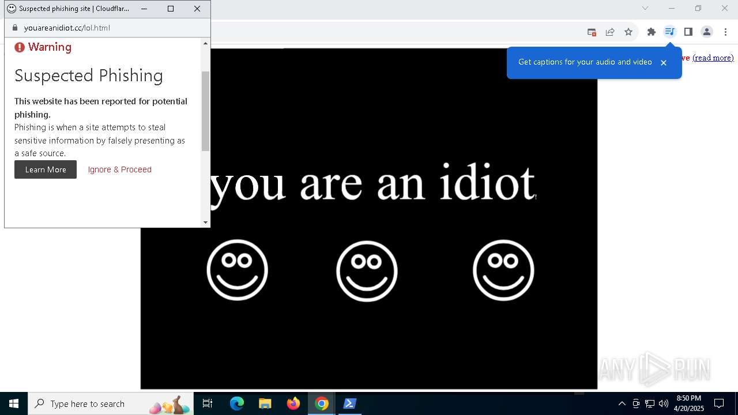Maximize the phishing popup window
Viewport: 738px width, 415px height.
coord(171,9)
